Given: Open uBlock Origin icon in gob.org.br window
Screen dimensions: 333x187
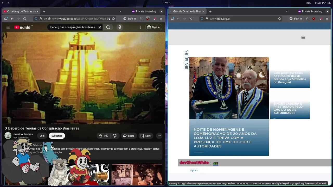Looking at the screenshot, I should (x=313, y=19).
